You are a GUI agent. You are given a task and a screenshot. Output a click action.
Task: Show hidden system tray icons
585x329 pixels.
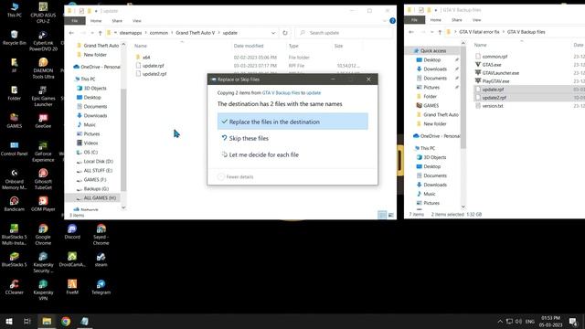pyautogui.click(x=500, y=321)
